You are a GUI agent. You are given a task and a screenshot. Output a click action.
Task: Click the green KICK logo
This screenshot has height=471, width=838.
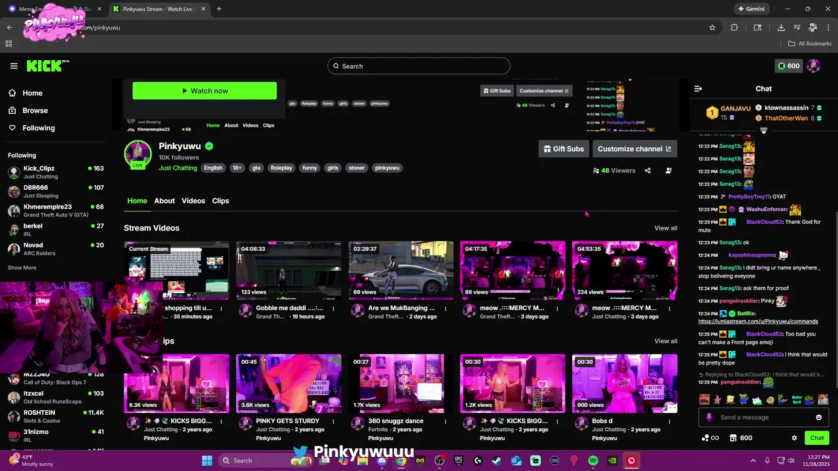47,65
